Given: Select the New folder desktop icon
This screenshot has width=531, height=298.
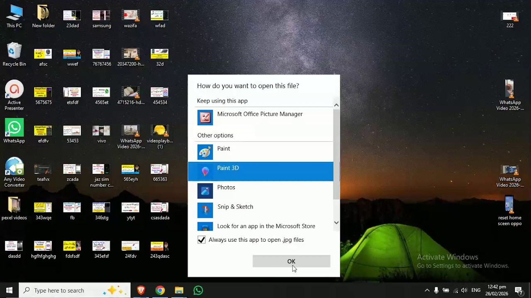Looking at the screenshot, I should click(44, 17).
